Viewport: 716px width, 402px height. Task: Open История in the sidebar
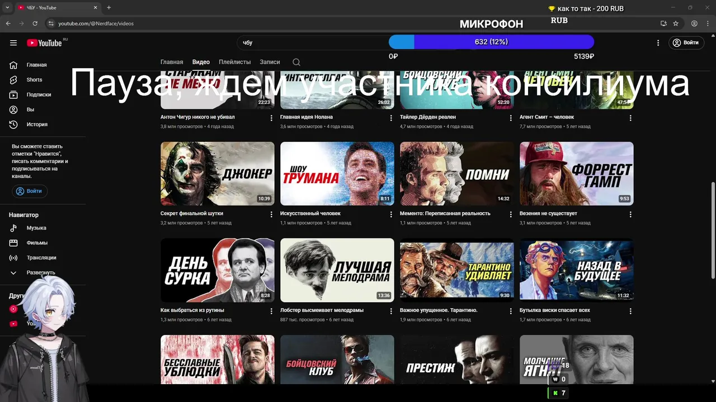coord(37,125)
